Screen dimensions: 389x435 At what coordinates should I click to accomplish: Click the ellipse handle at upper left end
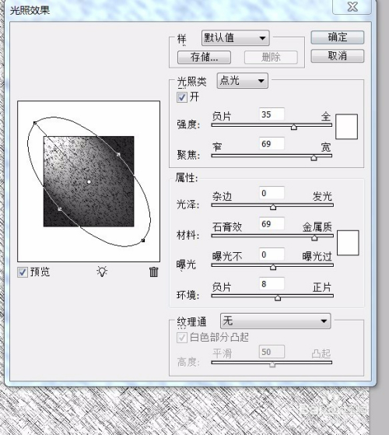pos(35,123)
